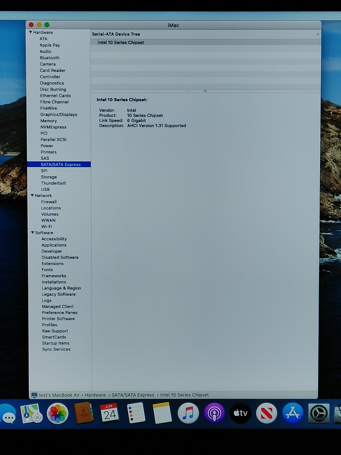
Task: Open Fibre Channel entry
Action: coord(54,102)
